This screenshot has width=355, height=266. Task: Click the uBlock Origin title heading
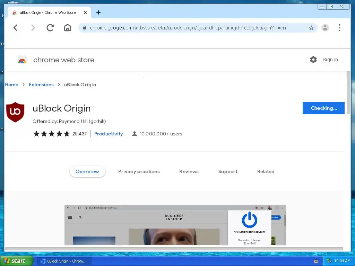[x=62, y=108]
